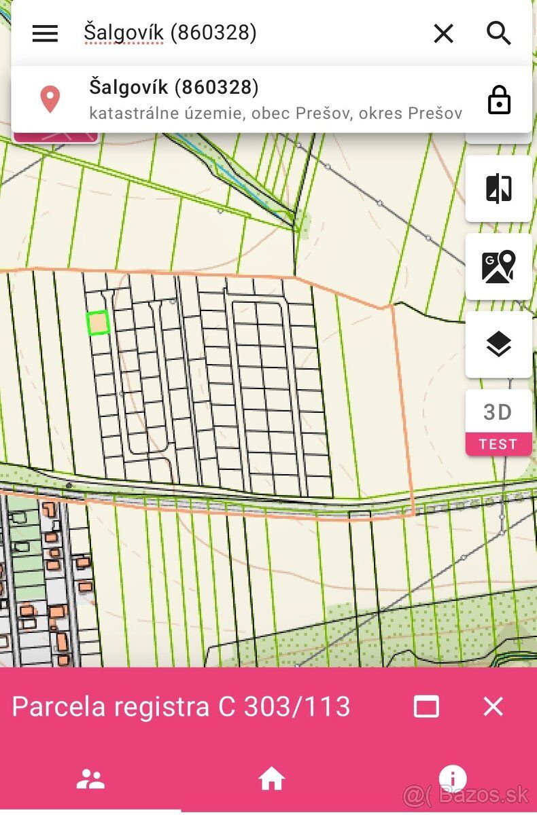Open the Google Maps photo view button
The image size is (537, 815).
pos(498,266)
